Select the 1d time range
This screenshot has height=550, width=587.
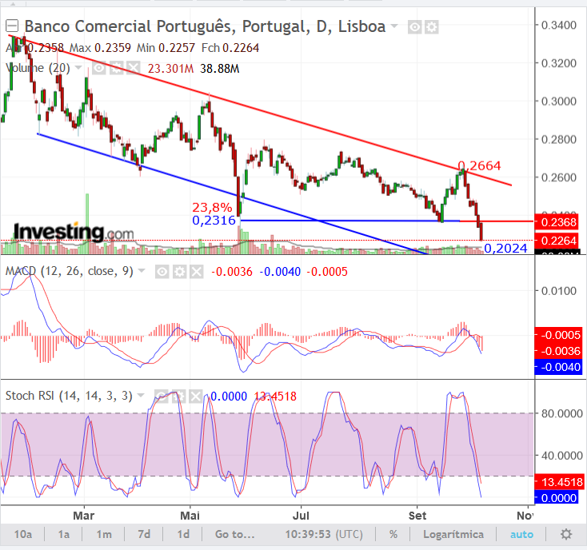pyautogui.click(x=183, y=534)
